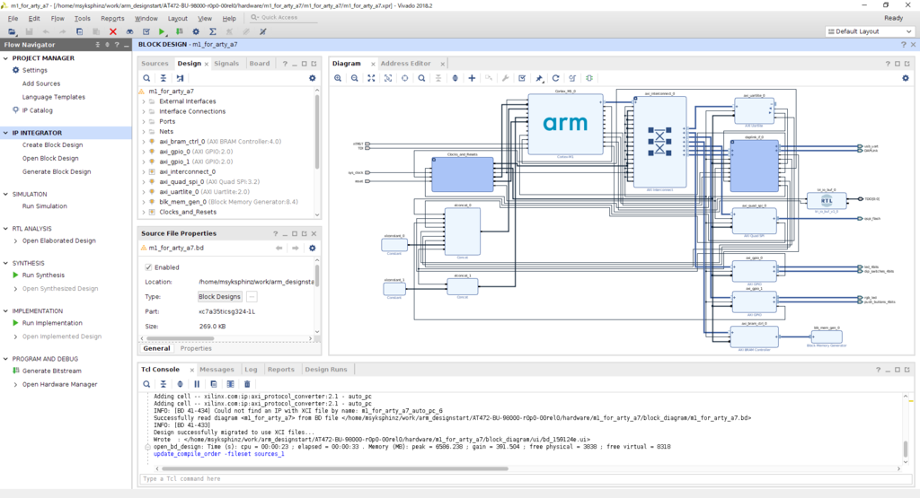The image size is (920, 498).
Task: Switch to the Messages tab
Action: pos(217,369)
